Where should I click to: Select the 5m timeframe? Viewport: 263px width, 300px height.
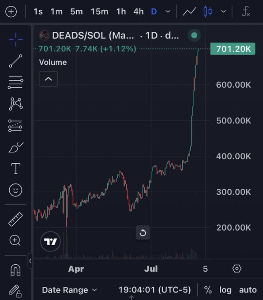(x=76, y=11)
